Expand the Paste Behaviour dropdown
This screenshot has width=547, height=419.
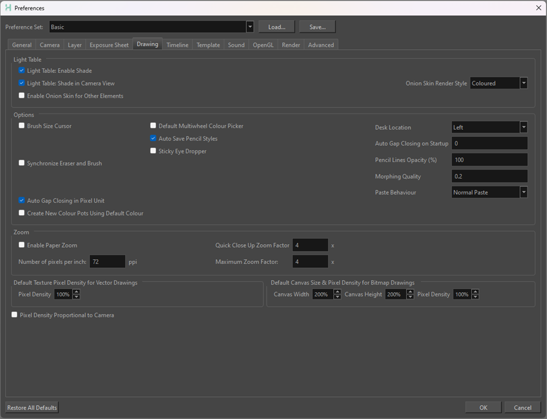[x=490, y=192]
